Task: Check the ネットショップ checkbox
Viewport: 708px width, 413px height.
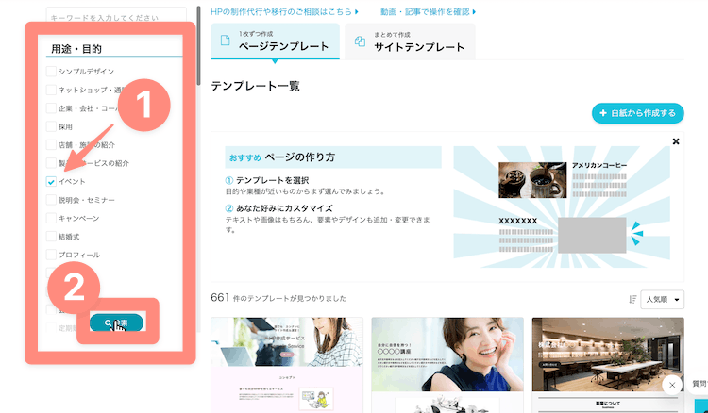Action: point(51,90)
